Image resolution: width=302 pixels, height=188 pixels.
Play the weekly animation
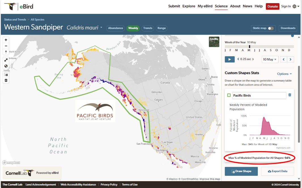(x=229, y=59)
